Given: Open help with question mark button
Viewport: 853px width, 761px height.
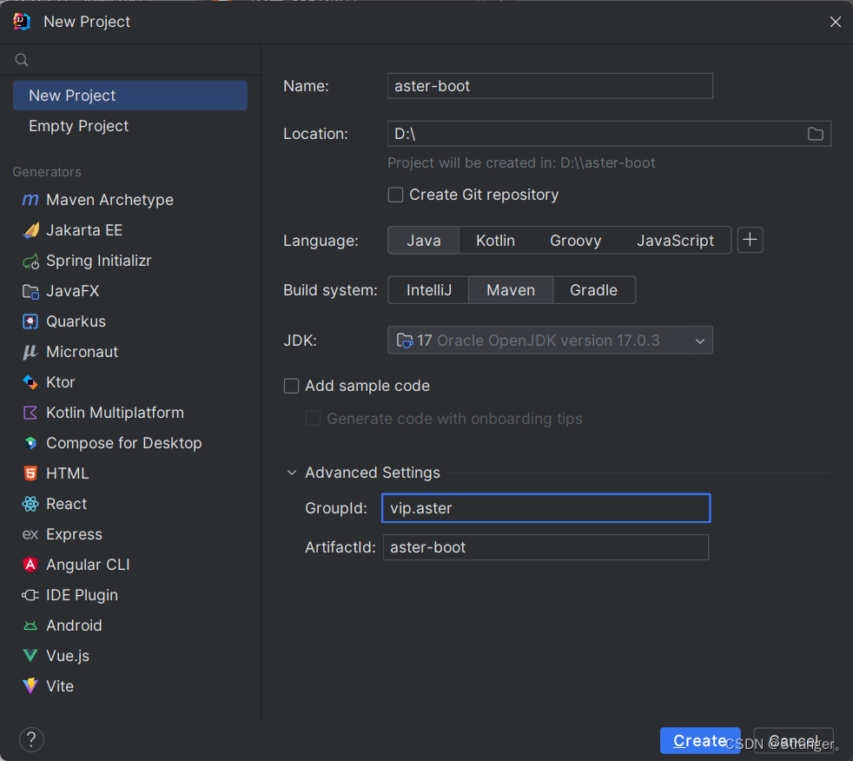Looking at the screenshot, I should [31, 740].
